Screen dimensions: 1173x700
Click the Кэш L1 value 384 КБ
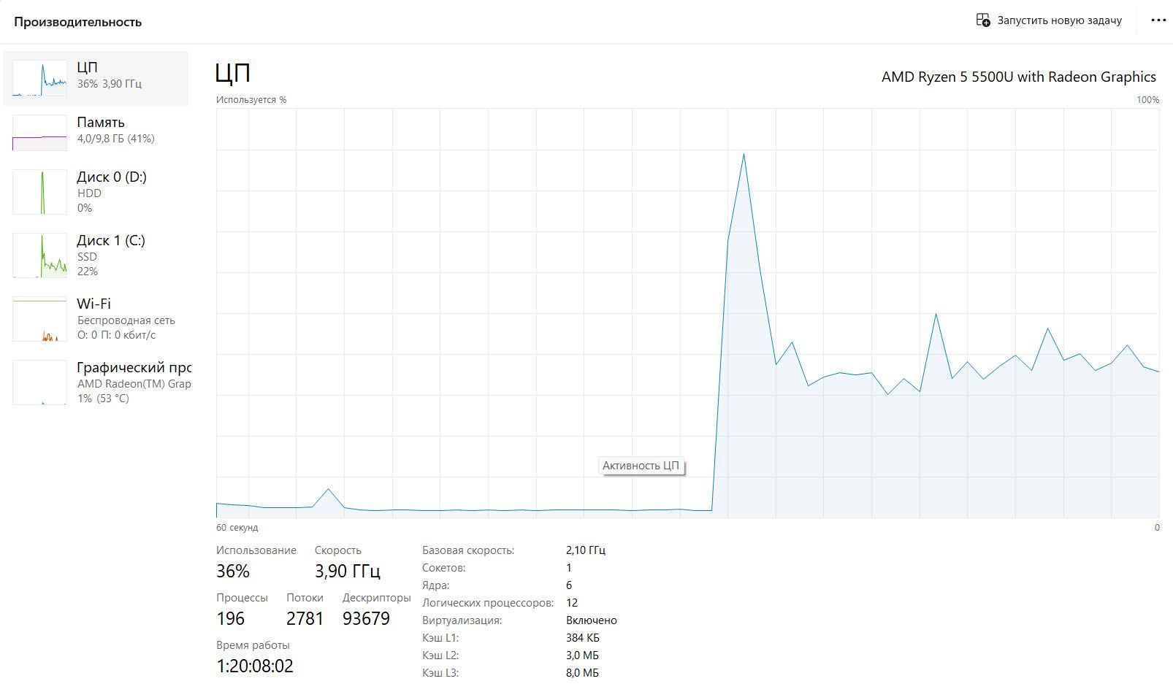pyautogui.click(x=583, y=638)
